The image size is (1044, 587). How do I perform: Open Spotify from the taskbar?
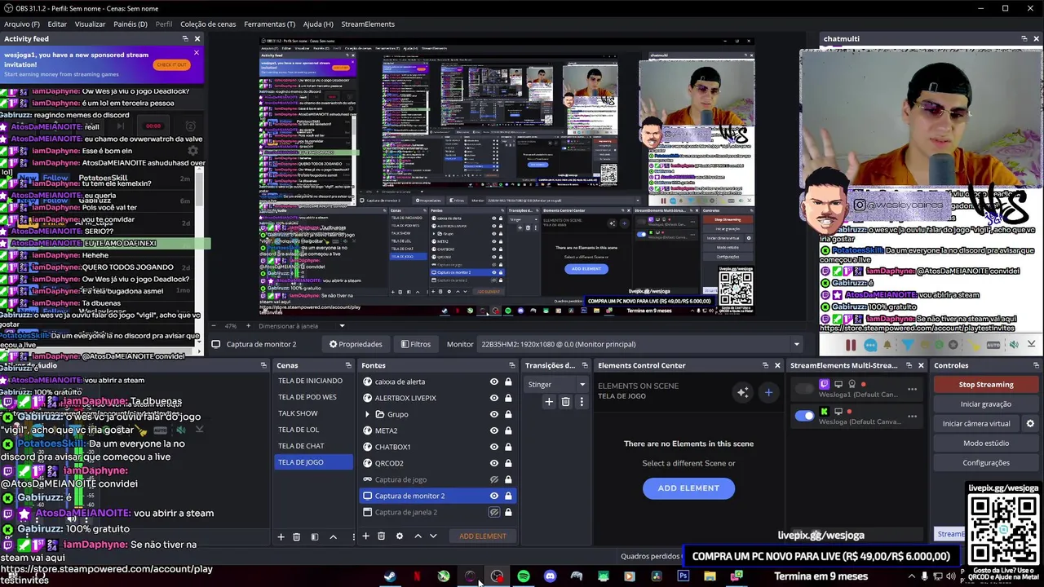click(x=523, y=576)
